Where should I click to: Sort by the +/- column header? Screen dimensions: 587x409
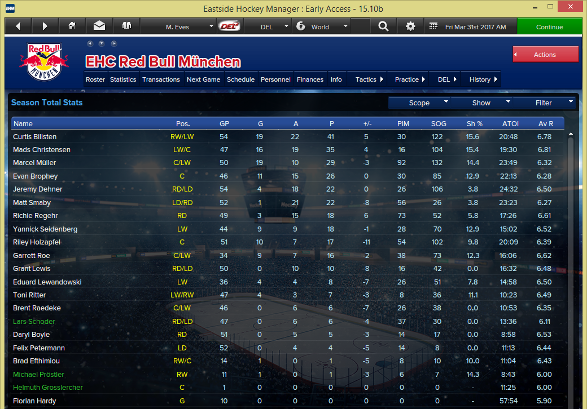(x=367, y=123)
